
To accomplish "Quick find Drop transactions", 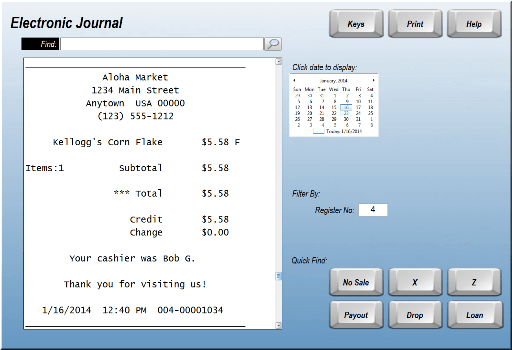I will tap(415, 315).
